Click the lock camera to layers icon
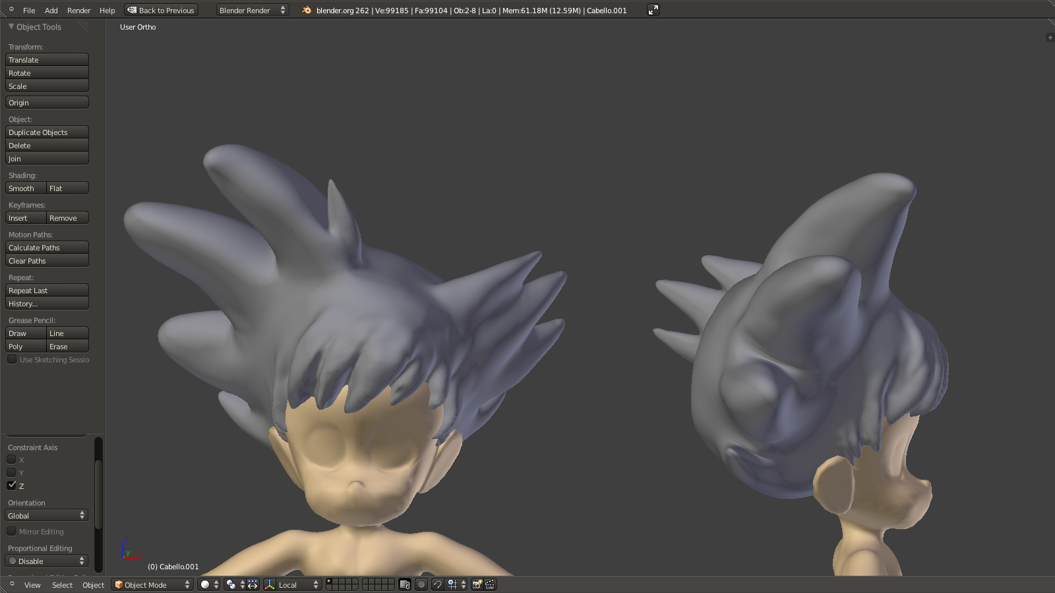The width and height of the screenshot is (1055, 593). coord(405,584)
